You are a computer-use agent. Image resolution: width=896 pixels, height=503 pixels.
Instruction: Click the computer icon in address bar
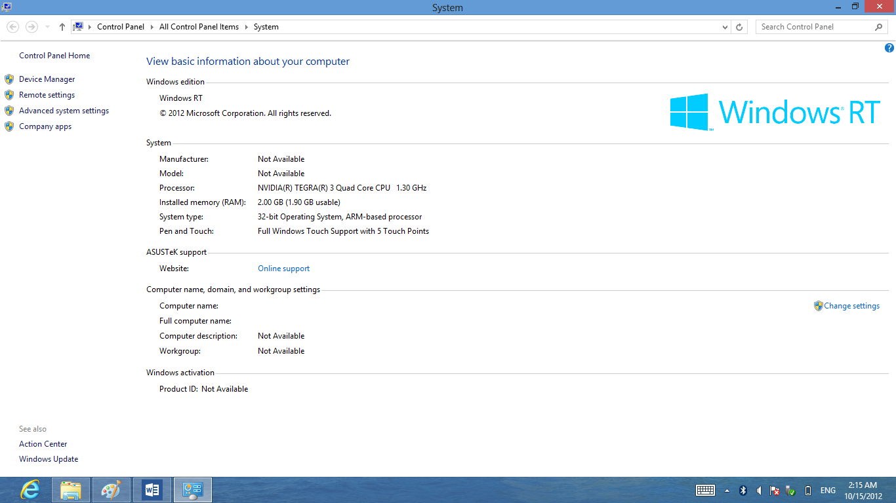click(x=79, y=27)
